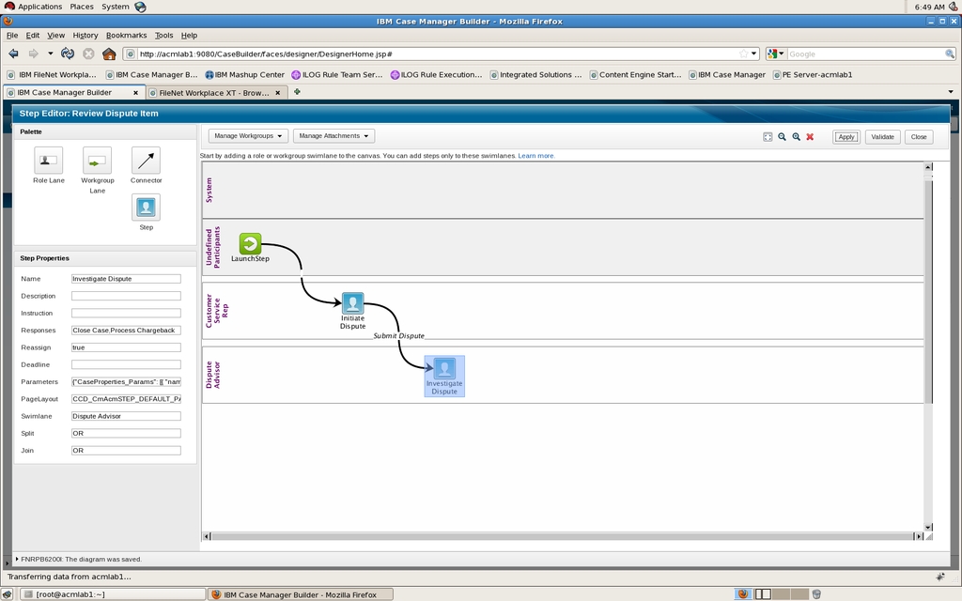Open the Bookmarks menu
This screenshot has height=601, width=962.
click(127, 36)
